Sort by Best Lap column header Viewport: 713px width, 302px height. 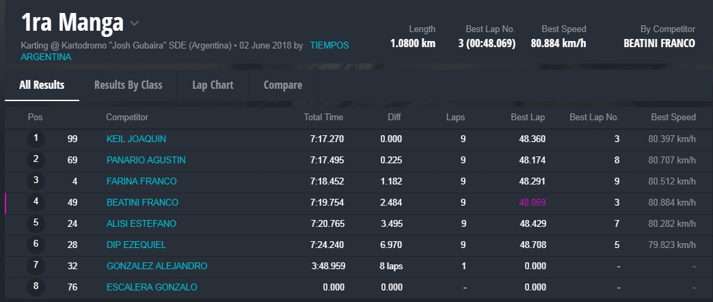[x=528, y=118]
